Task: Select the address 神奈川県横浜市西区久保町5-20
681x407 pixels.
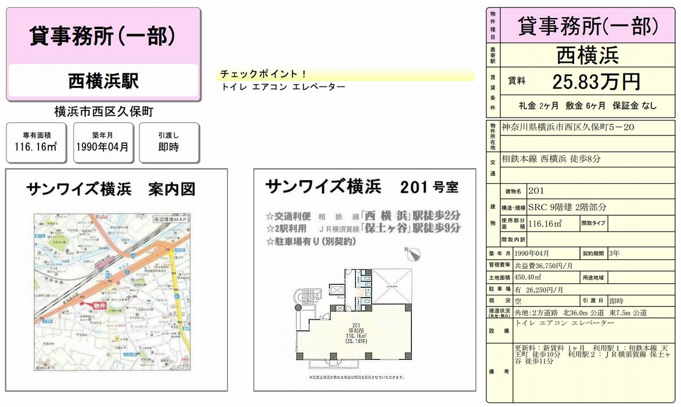Action: (x=568, y=127)
